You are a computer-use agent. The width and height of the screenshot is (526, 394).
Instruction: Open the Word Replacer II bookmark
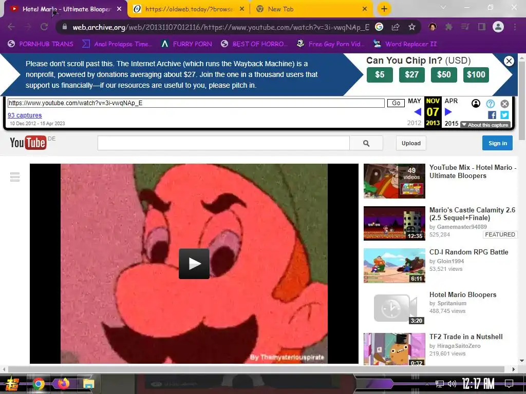pos(405,44)
